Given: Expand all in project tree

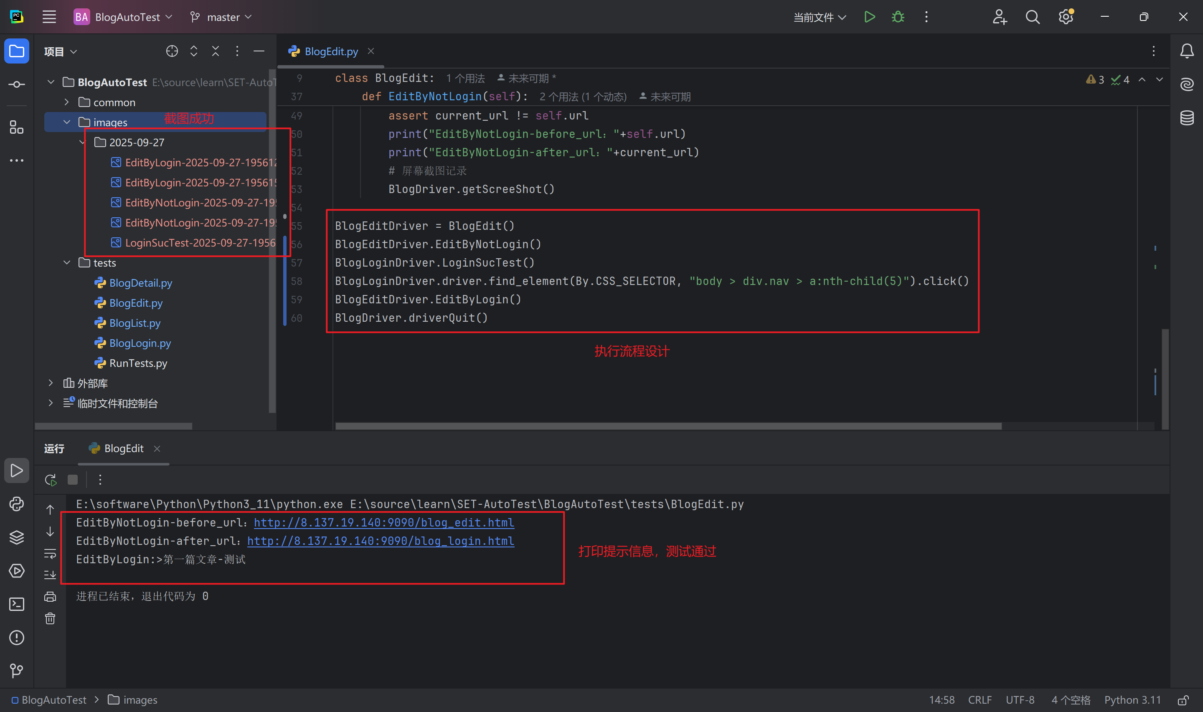Looking at the screenshot, I should [x=194, y=51].
